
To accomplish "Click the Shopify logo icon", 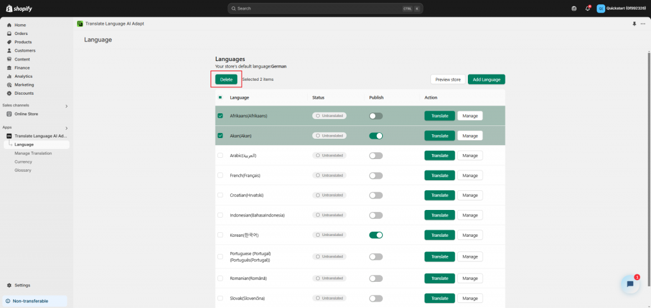I will pos(9,8).
